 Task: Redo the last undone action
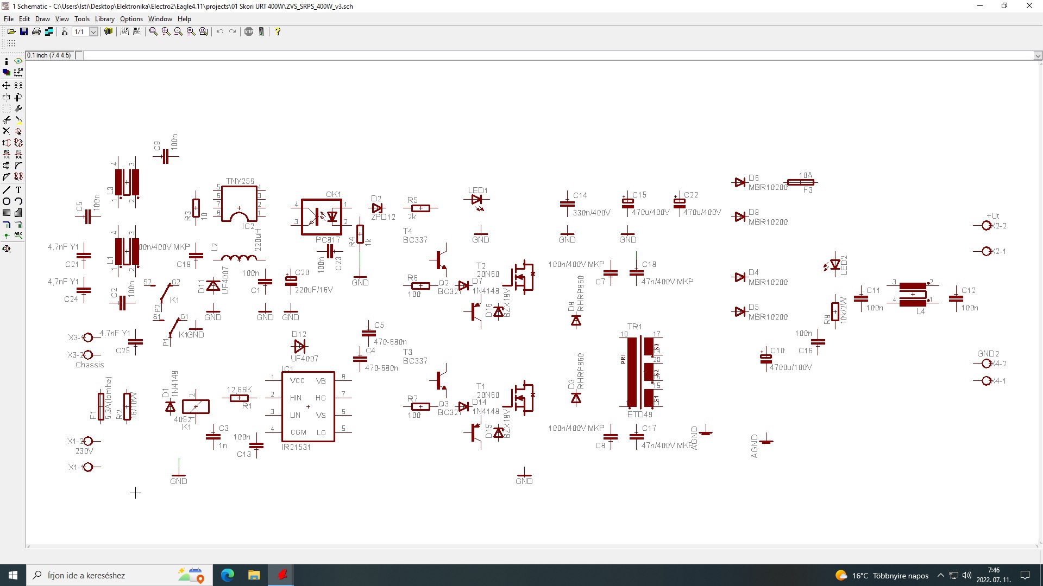point(233,31)
